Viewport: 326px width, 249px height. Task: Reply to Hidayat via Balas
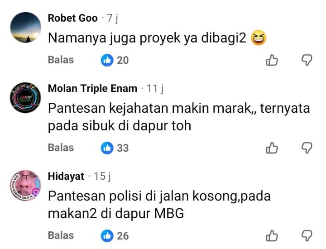(x=61, y=235)
